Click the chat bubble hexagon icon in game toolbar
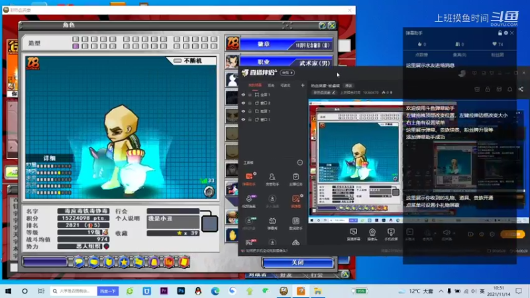530x298 pixels. tap(79, 262)
